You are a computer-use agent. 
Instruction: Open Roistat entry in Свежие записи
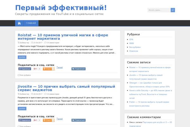tap(150, 69)
